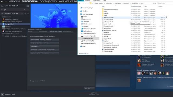Click the Steam back arrow
This screenshot has height=97, width=173.
(2, 1)
